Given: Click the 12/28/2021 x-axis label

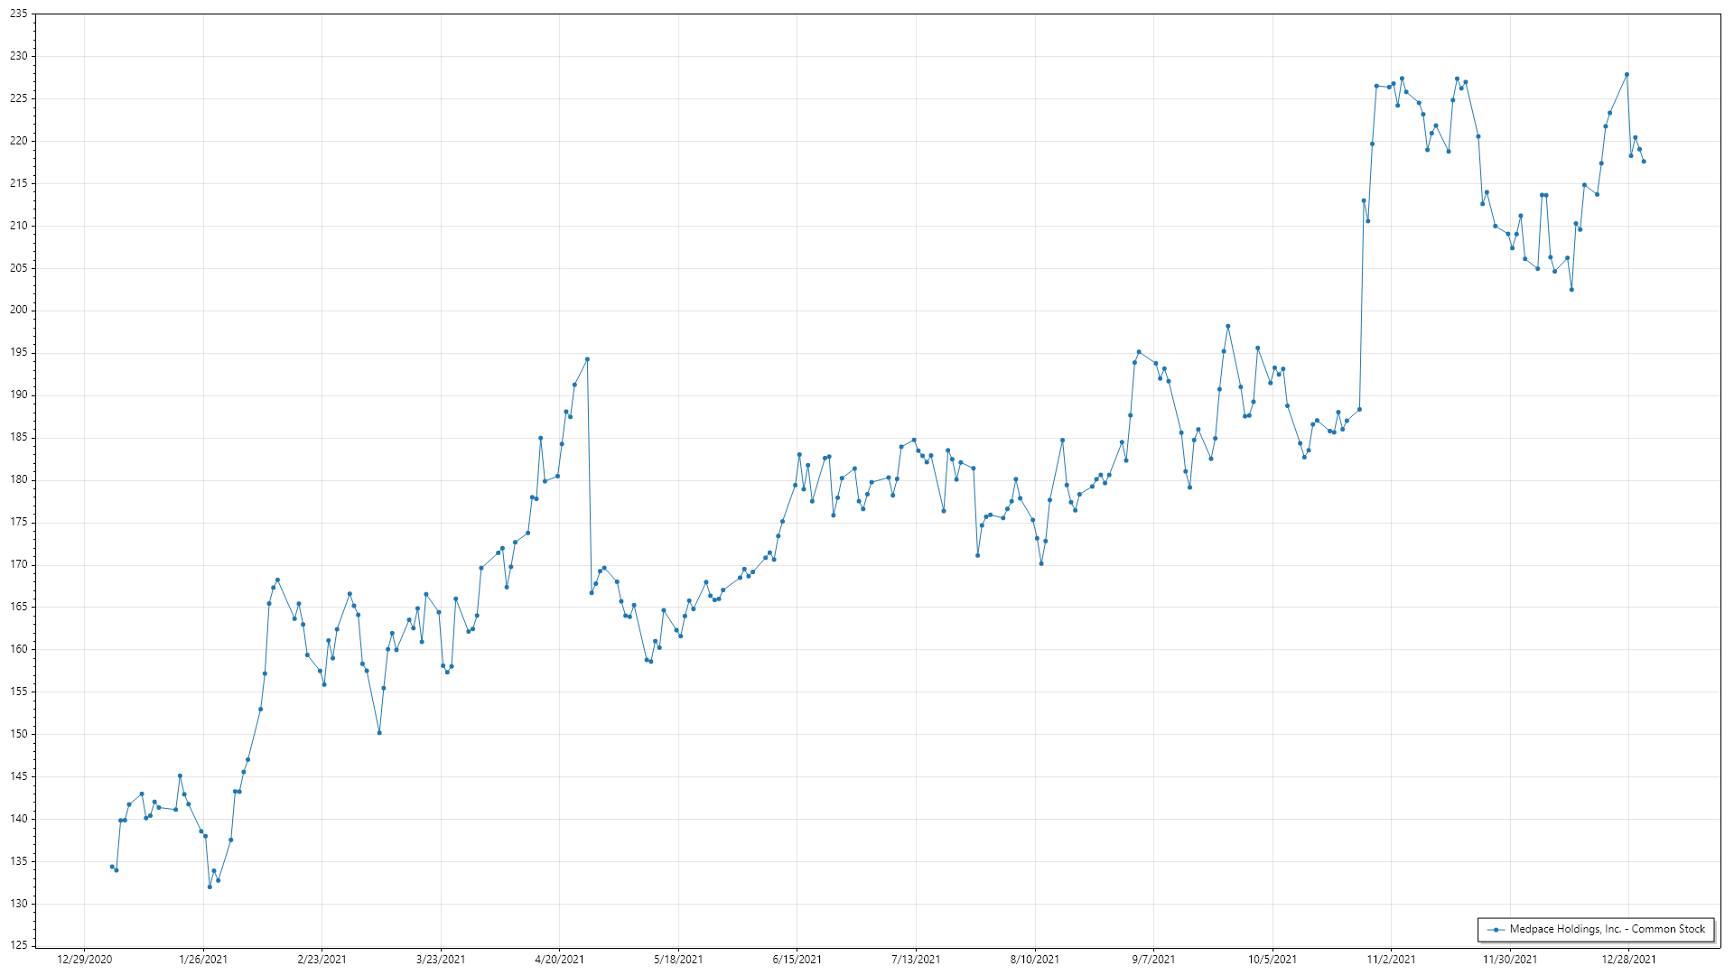Looking at the screenshot, I should 1629,960.
